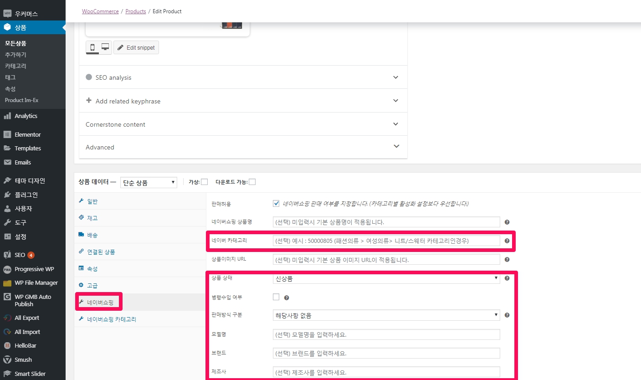Open Analytics in the admin sidebar

(x=26, y=116)
